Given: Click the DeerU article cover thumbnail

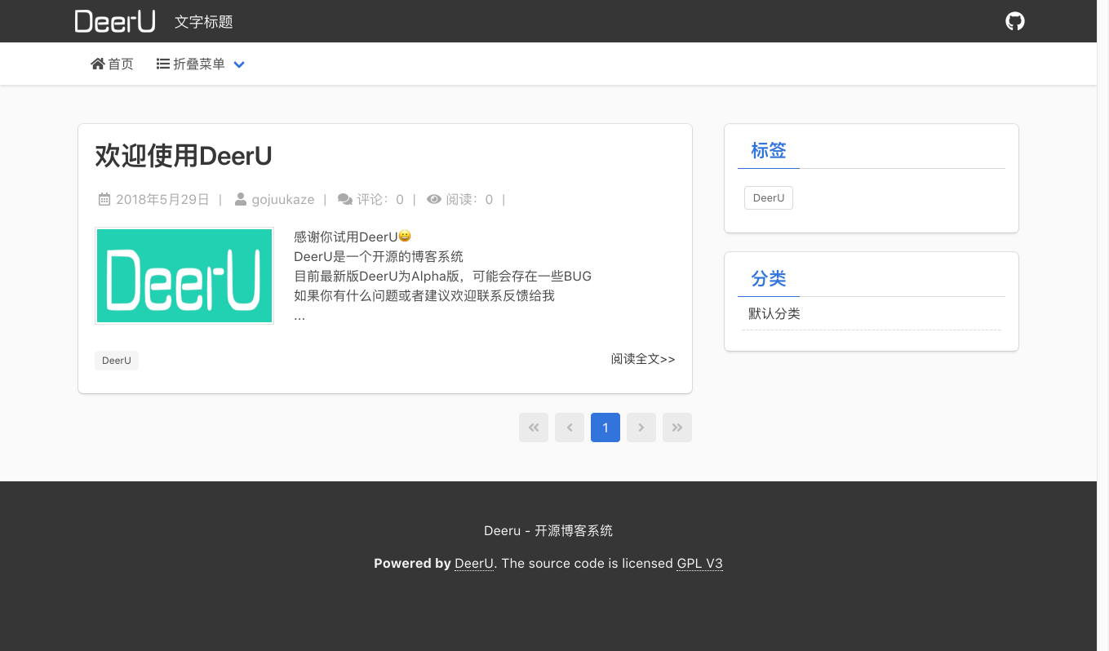Looking at the screenshot, I should click(x=184, y=276).
